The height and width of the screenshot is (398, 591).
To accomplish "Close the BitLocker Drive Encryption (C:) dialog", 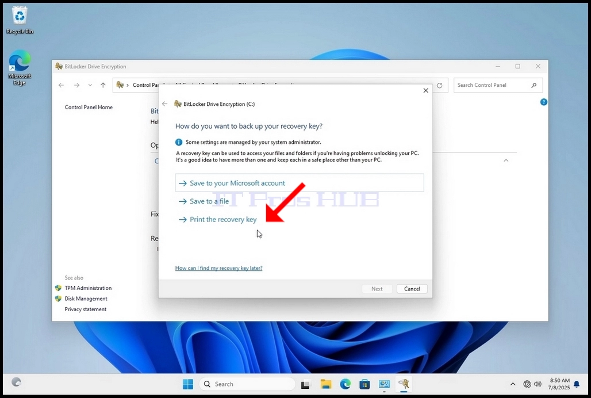I will click(x=425, y=90).
